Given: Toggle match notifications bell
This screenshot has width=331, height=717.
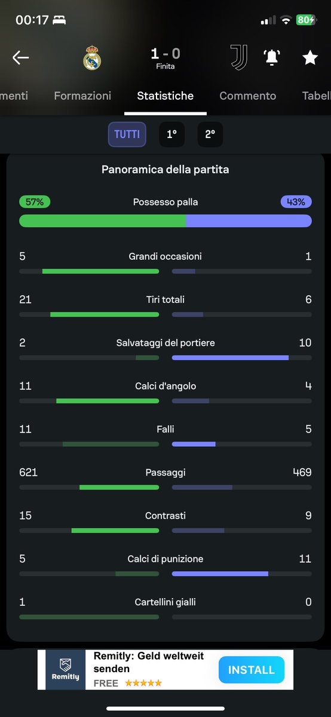Looking at the screenshot, I should (x=272, y=57).
